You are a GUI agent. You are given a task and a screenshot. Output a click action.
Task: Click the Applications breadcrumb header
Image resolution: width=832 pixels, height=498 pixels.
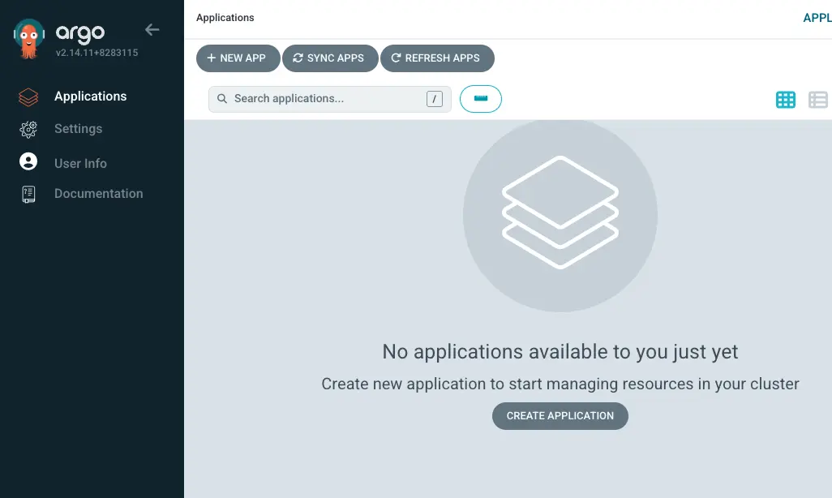225,17
